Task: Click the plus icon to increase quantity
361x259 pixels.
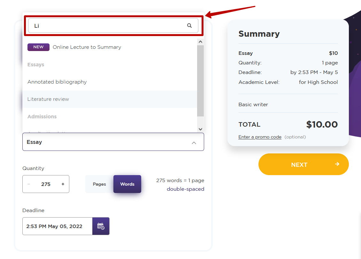Action: (63, 184)
